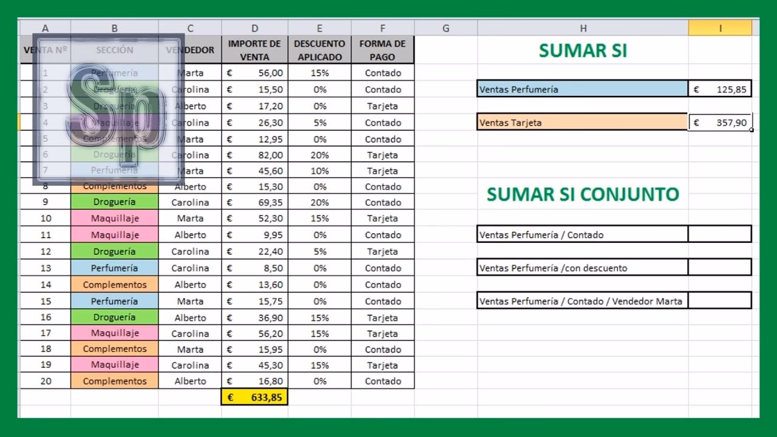Select the Tarjeta payment cell for venta 19
This screenshot has width=777, height=437.
click(382, 365)
